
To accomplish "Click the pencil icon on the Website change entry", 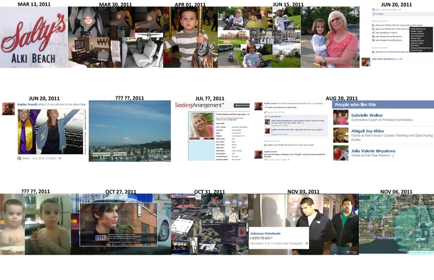I will [x=374, y=33].
